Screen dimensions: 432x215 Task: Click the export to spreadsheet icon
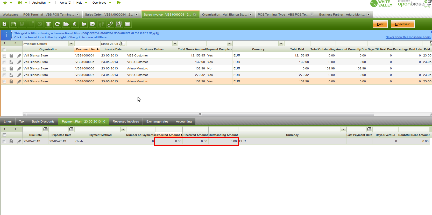tap(66, 24)
